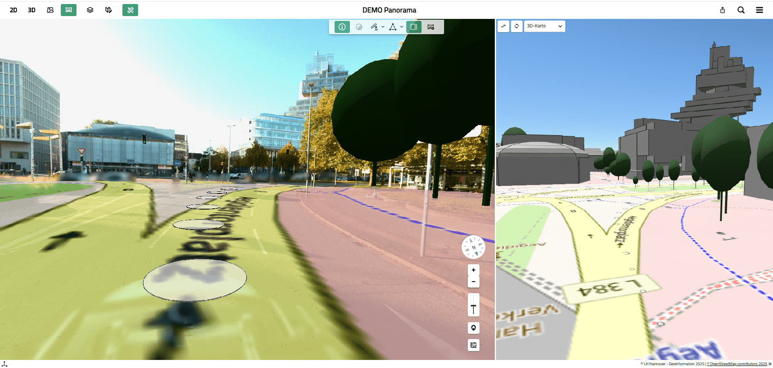Click the compass to reset north
The image size is (773, 368).
[473, 247]
